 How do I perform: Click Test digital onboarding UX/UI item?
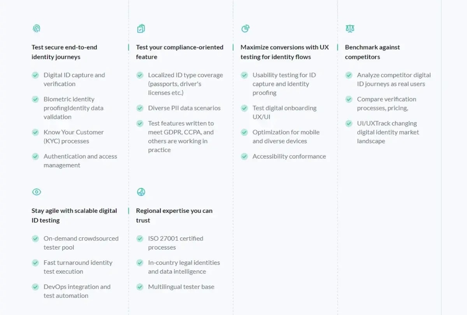284,112
